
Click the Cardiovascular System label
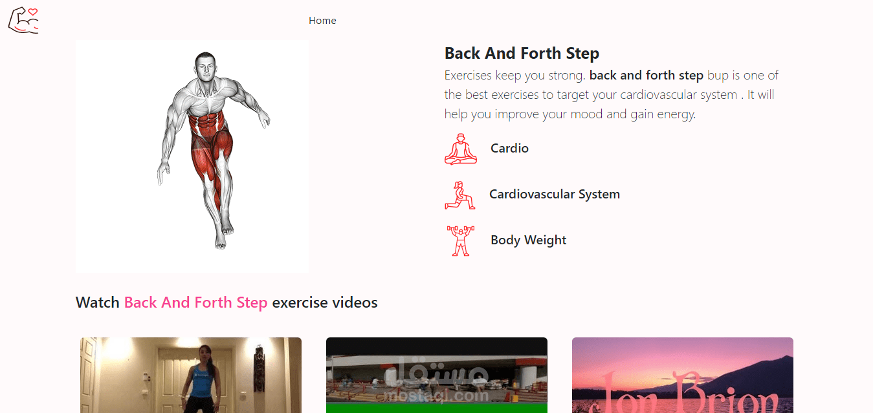[x=555, y=195]
